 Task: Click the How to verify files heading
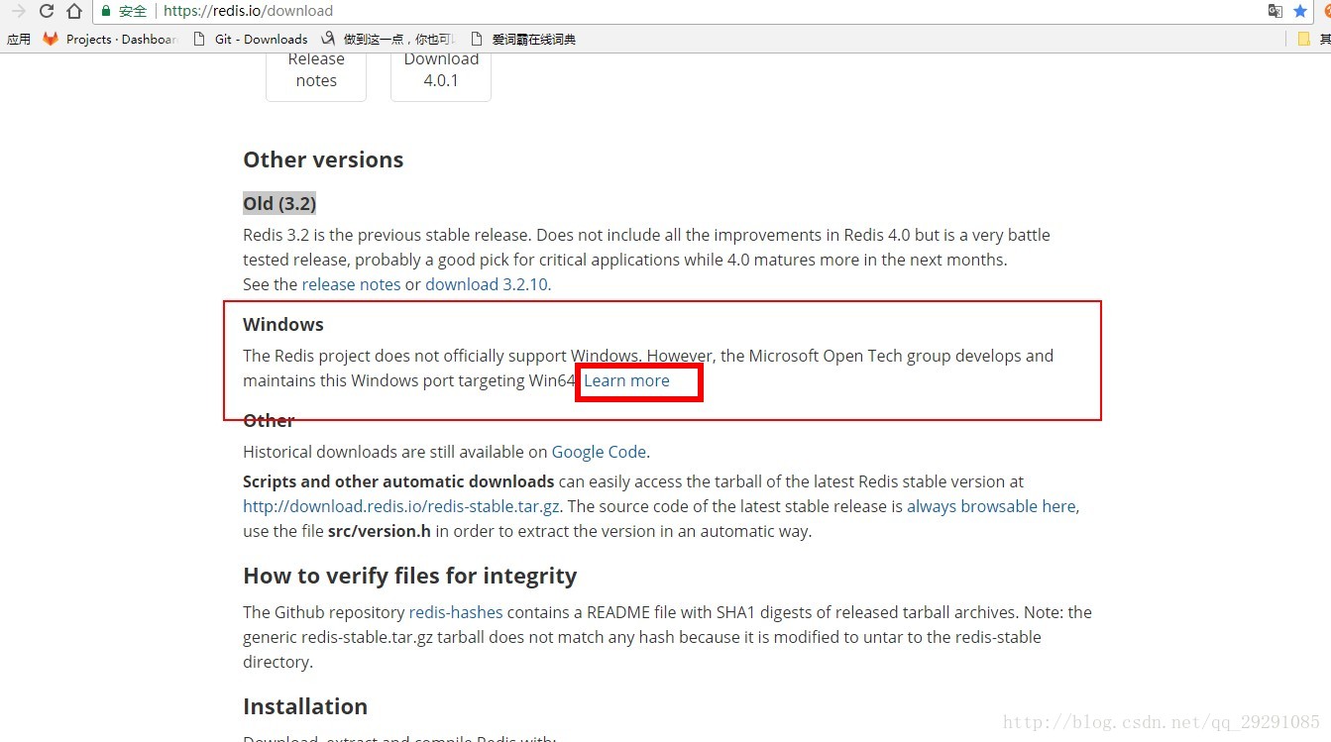tap(409, 576)
